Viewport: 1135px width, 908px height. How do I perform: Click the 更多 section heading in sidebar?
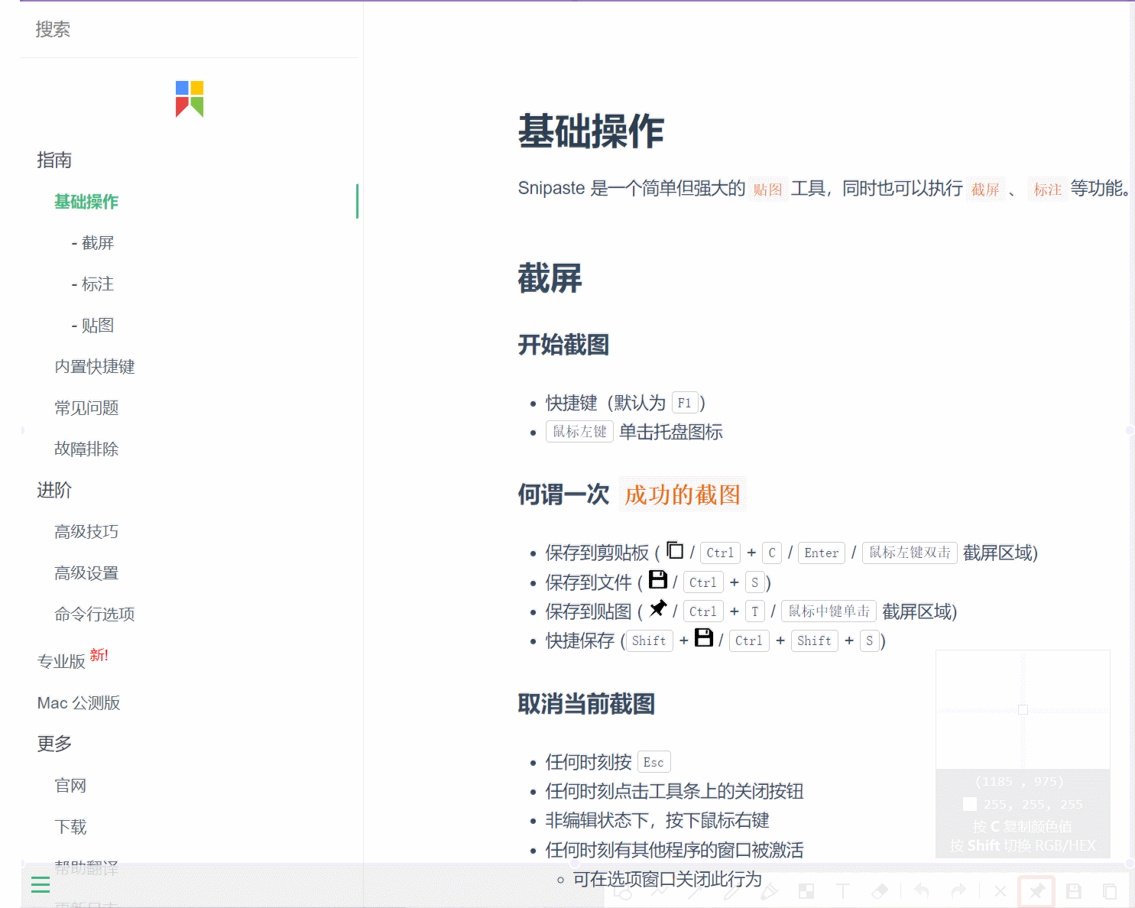point(54,744)
